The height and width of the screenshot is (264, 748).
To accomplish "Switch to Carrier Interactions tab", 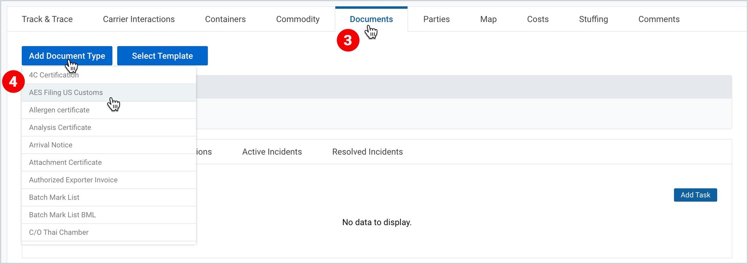I will tap(139, 19).
